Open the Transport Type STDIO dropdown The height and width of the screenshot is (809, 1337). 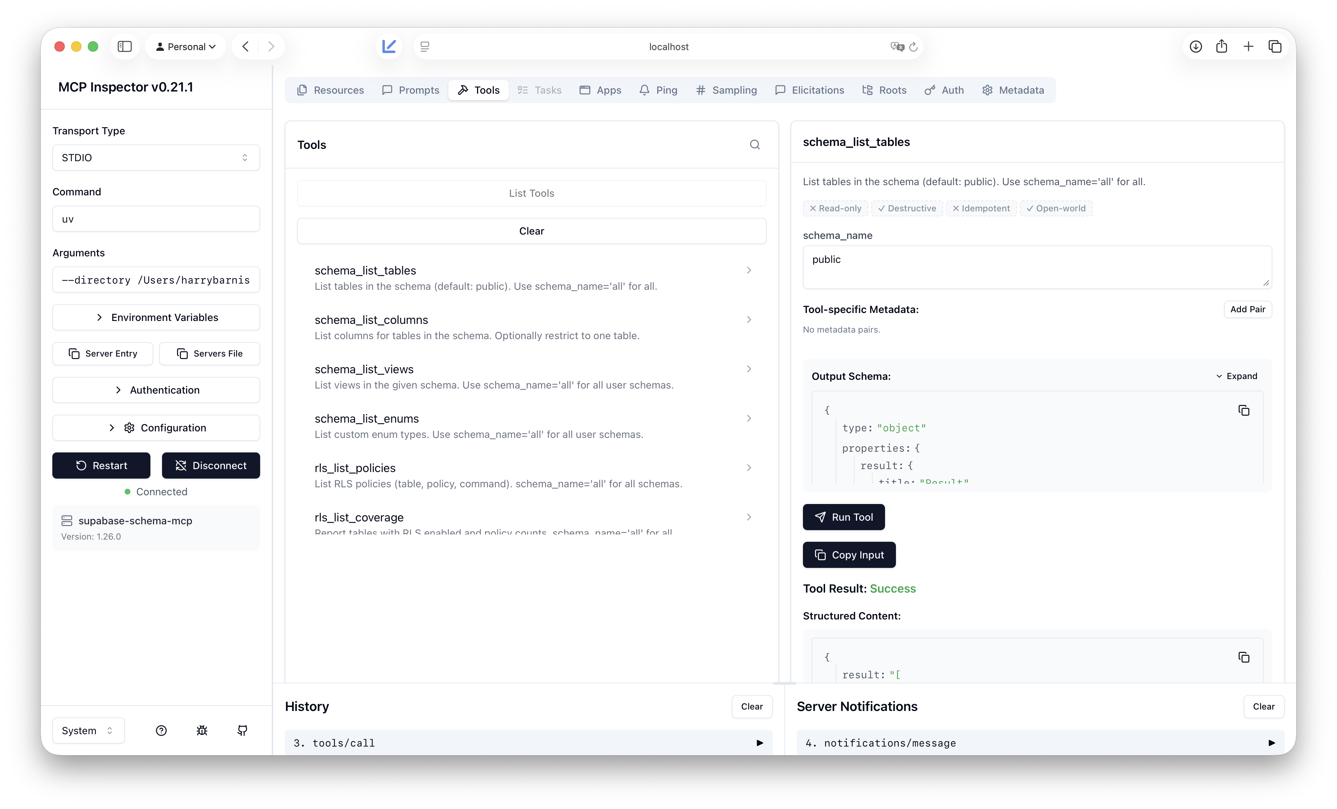click(x=156, y=158)
